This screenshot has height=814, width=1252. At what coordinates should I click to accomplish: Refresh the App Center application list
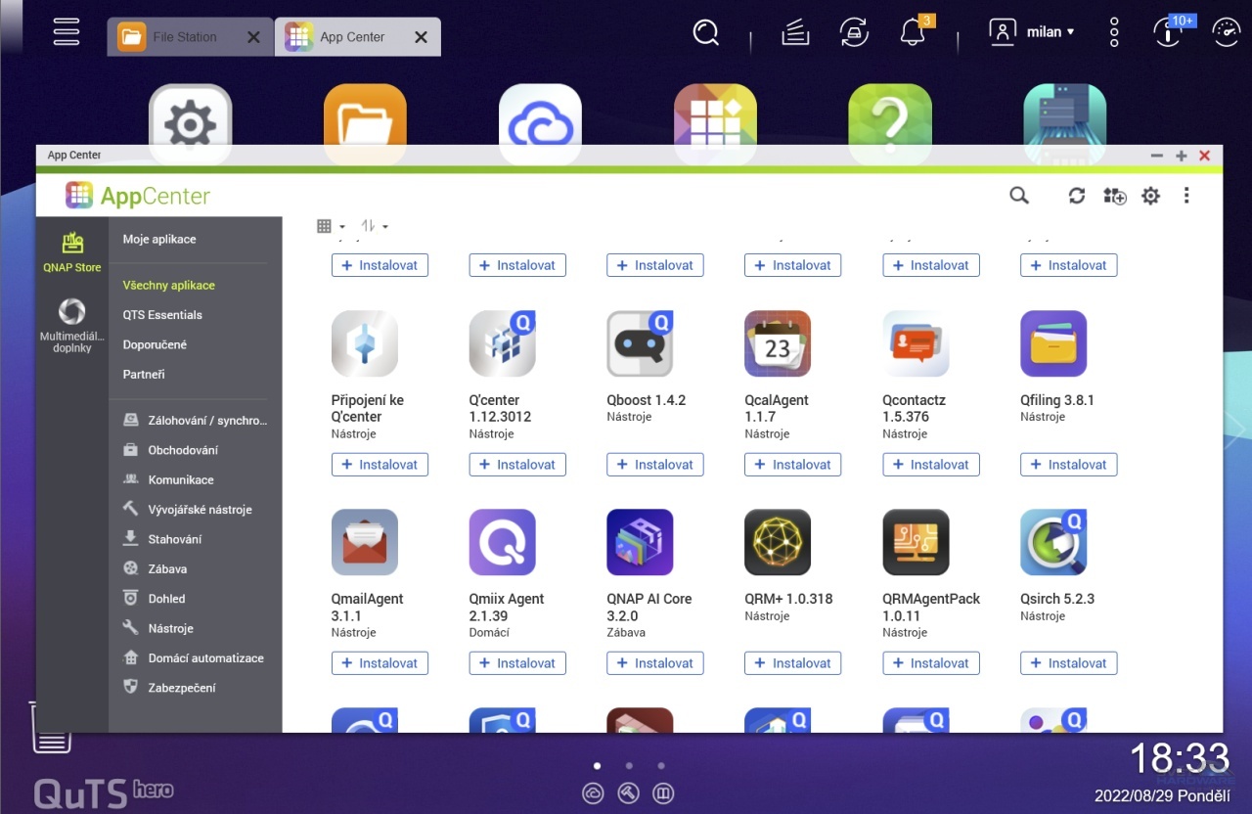(1076, 196)
